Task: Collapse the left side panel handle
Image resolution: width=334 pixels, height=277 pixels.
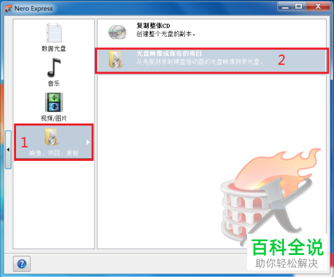Action: click(x=8, y=150)
